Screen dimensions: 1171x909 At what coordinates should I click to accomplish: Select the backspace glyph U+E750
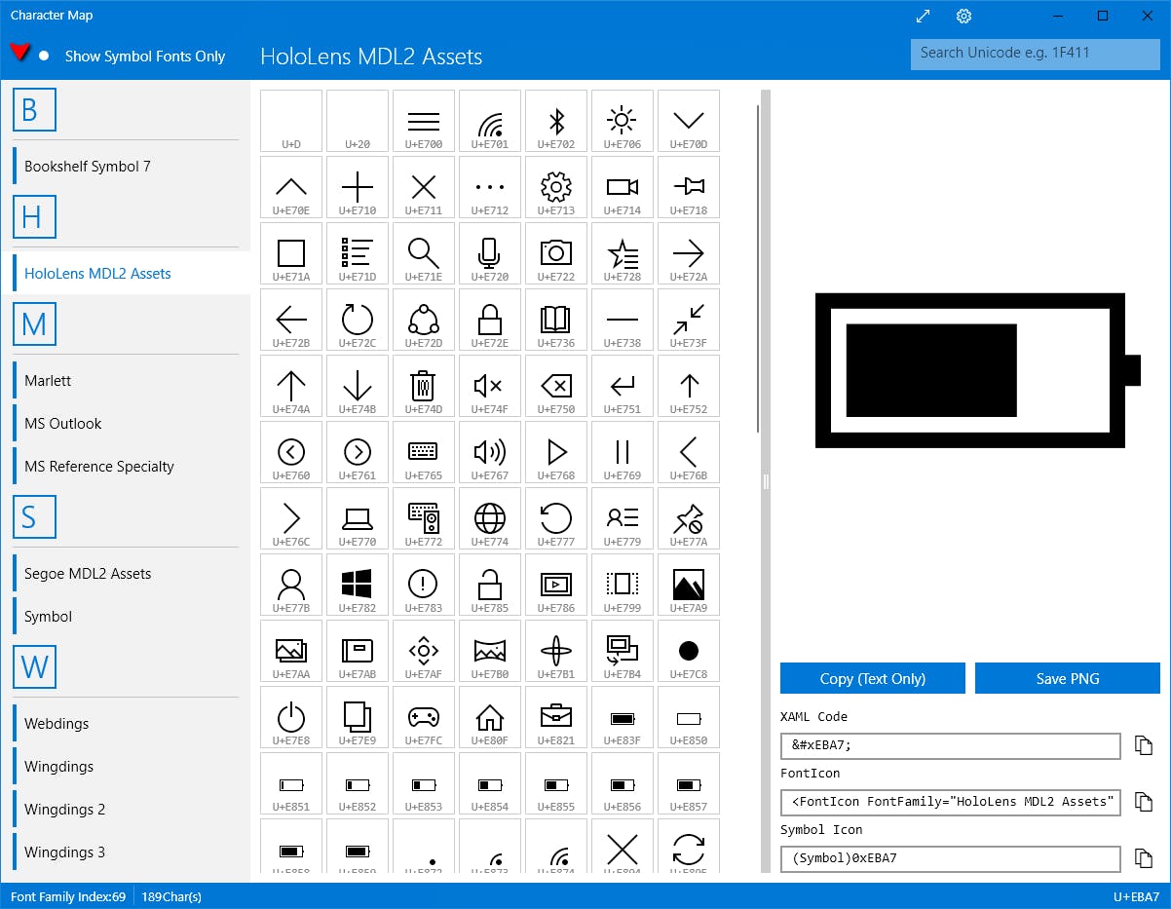556,386
